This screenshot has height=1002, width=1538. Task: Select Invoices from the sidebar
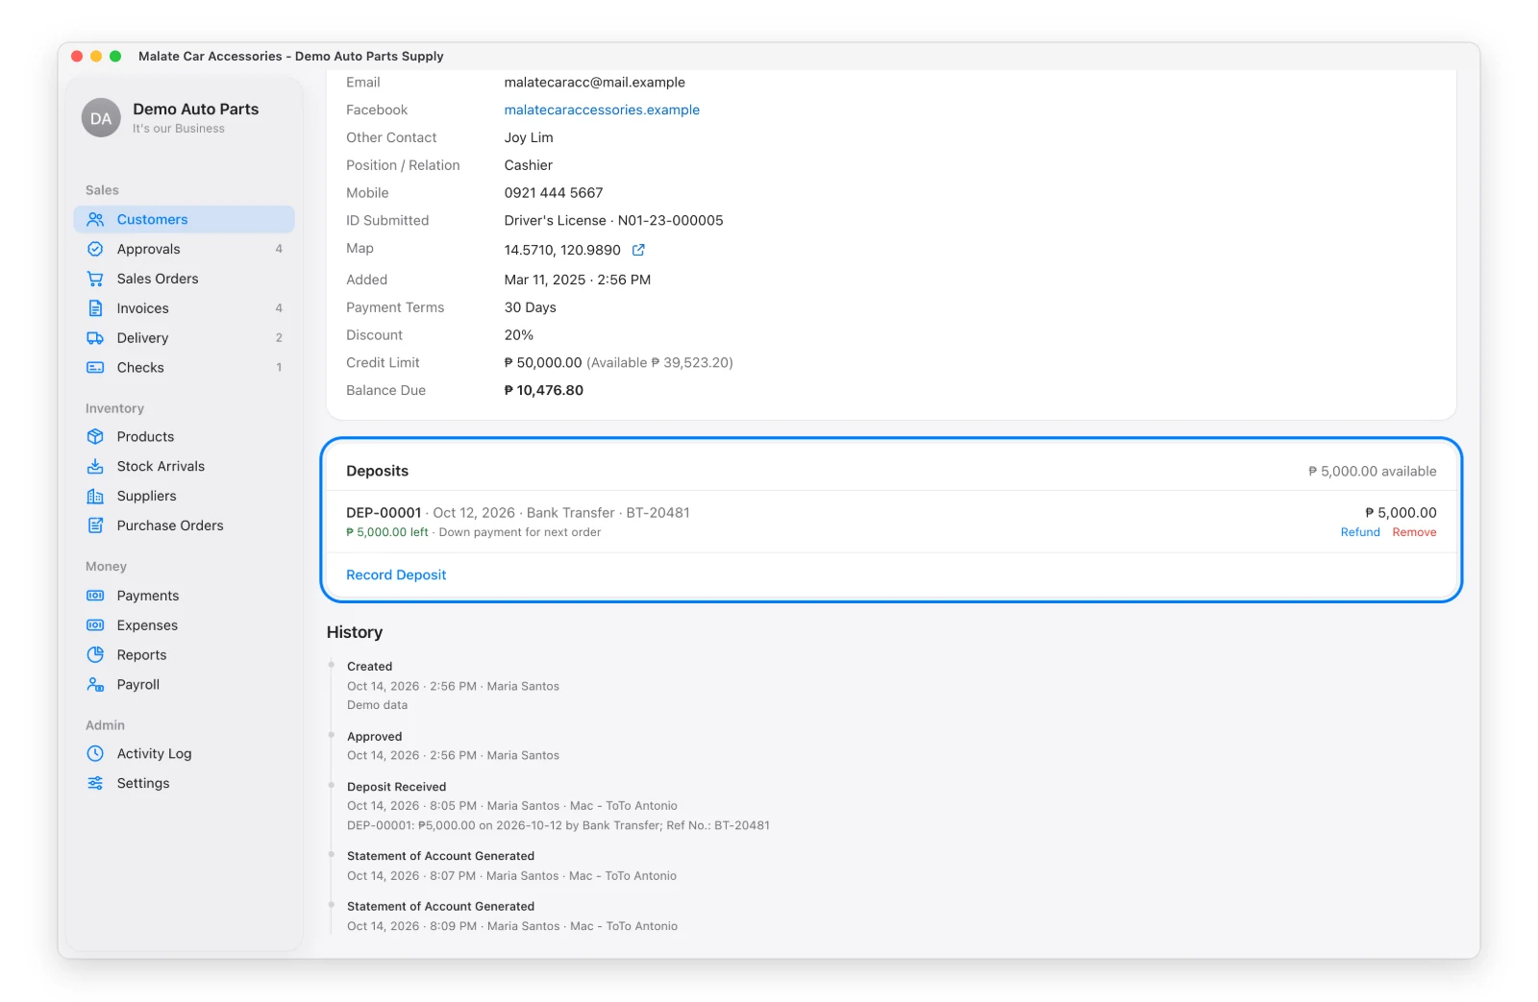coord(142,308)
